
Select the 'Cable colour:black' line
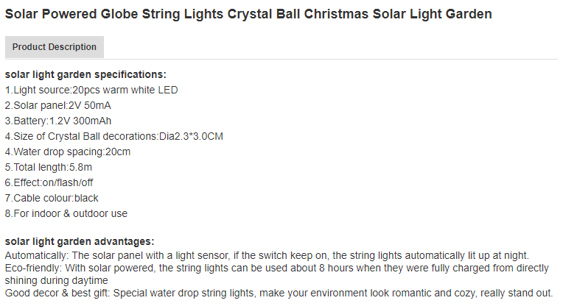pyautogui.click(x=52, y=198)
